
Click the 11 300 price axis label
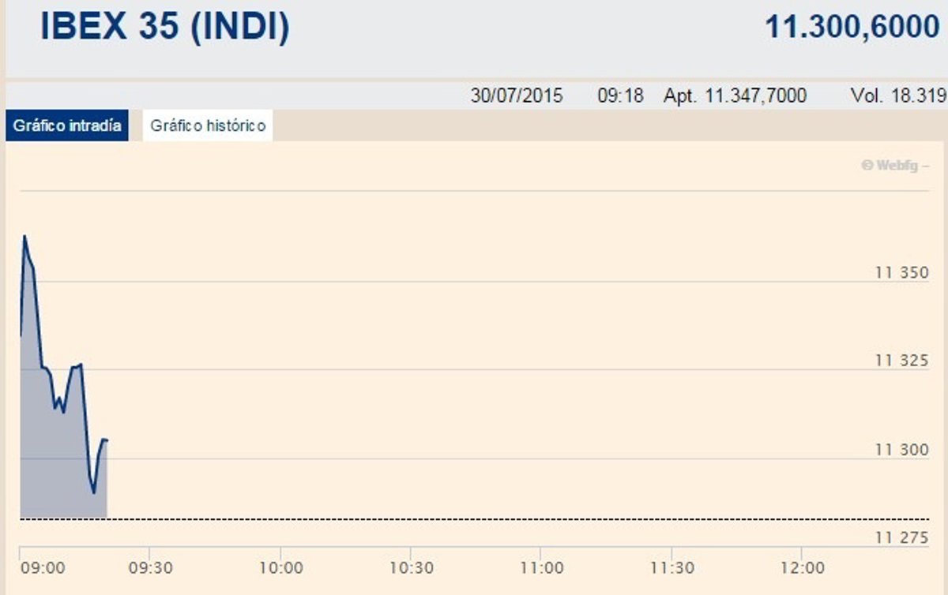901,451
